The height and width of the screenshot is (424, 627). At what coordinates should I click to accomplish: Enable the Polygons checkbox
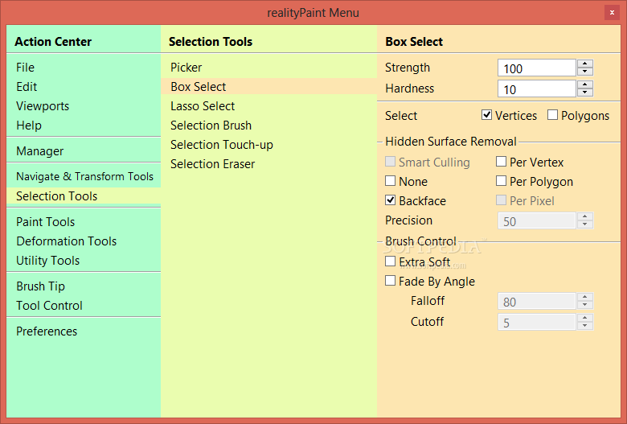(x=552, y=115)
